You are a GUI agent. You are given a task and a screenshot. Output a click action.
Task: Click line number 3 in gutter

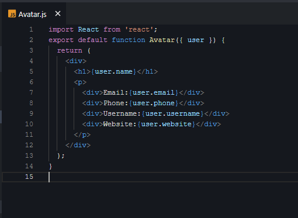pos(31,50)
